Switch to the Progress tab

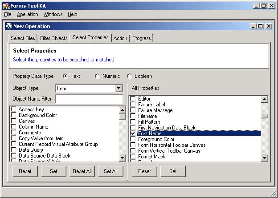142,38
